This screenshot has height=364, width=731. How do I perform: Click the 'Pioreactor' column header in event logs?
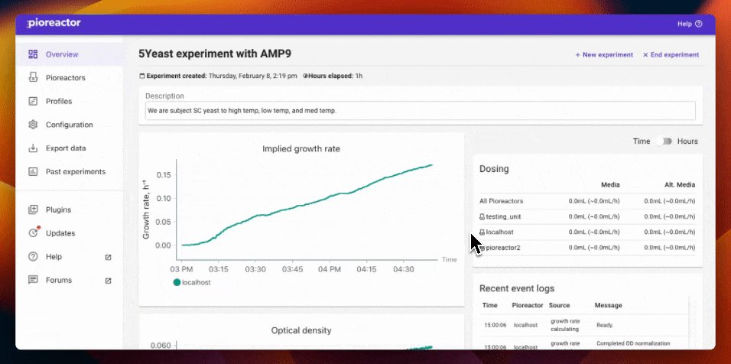pyautogui.click(x=528, y=305)
